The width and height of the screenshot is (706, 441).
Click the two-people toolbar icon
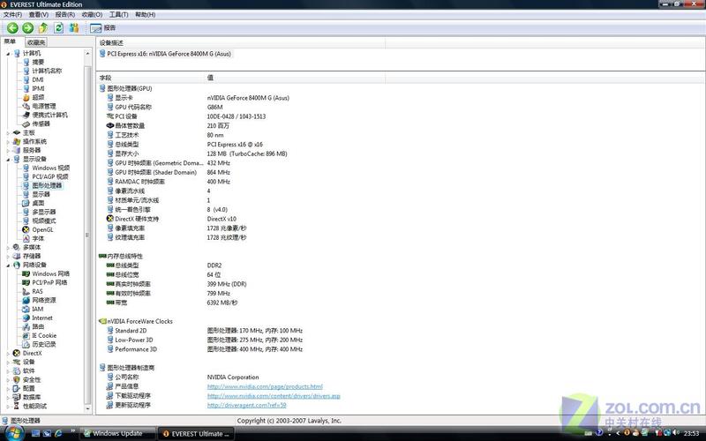click(74, 28)
